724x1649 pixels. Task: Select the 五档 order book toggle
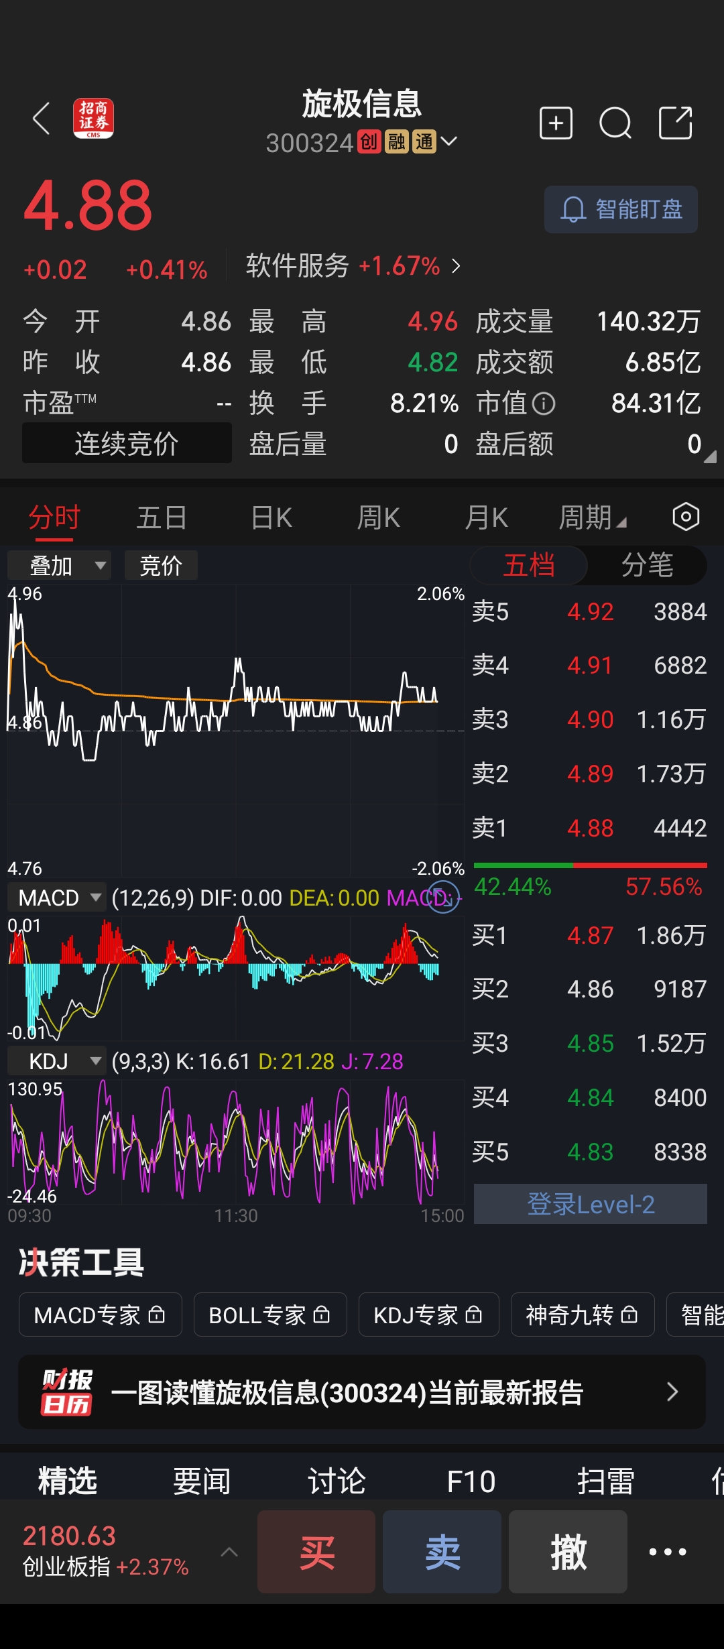point(529,565)
